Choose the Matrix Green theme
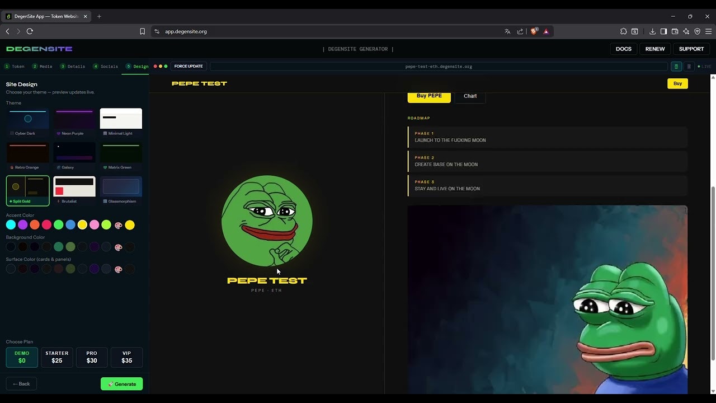This screenshot has height=403, width=716. tap(121, 157)
